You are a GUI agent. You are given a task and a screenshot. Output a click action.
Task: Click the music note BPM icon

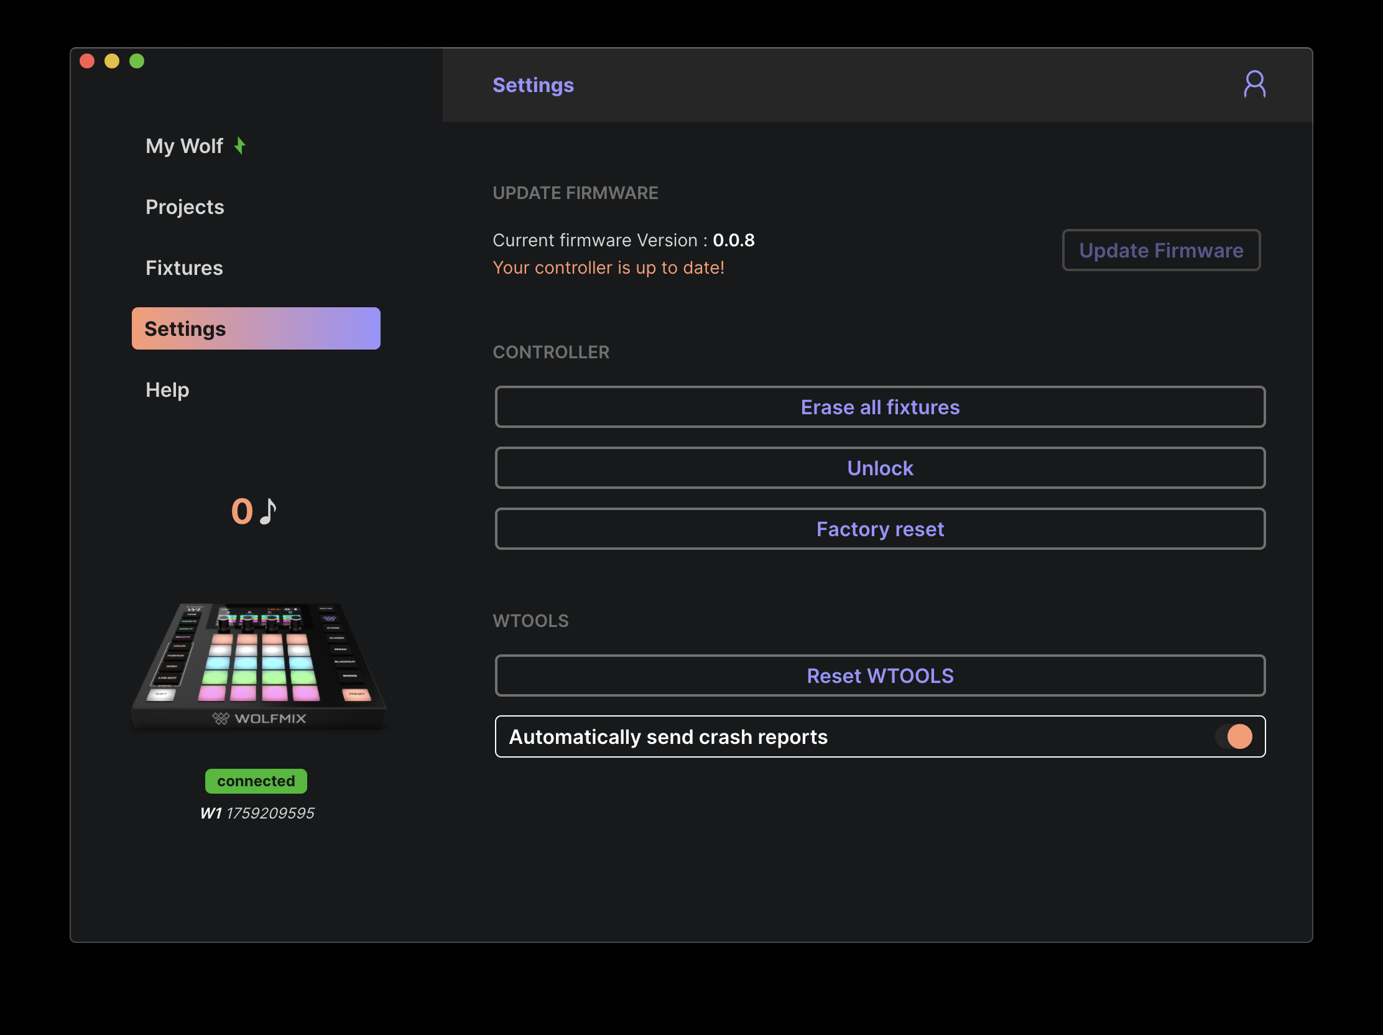click(268, 511)
